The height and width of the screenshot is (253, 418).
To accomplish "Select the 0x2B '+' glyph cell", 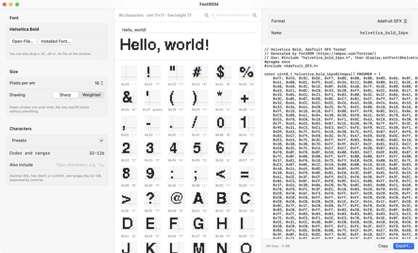I will (247, 101).
